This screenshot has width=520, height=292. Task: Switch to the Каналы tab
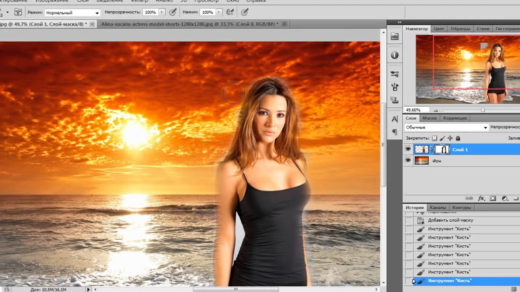[x=438, y=207]
